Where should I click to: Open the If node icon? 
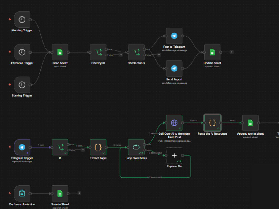click(60, 147)
